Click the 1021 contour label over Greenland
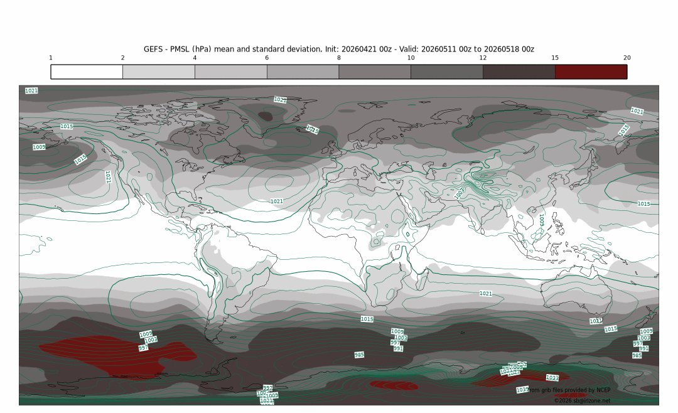This screenshot has width=678, height=413. point(280,100)
